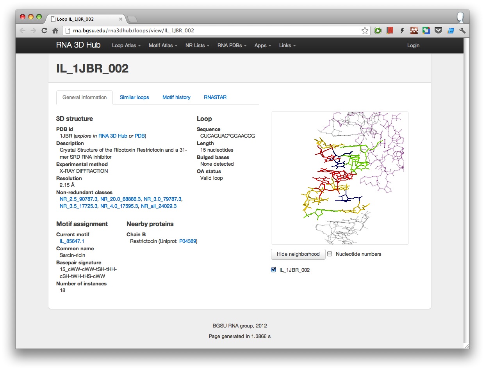Click the Pocket extension icon
485x370 pixels.
click(438, 31)
